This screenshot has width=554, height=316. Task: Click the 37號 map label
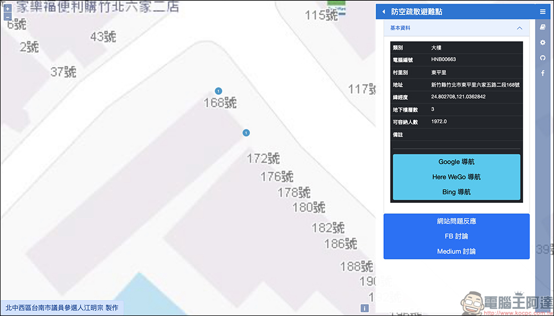63,72
